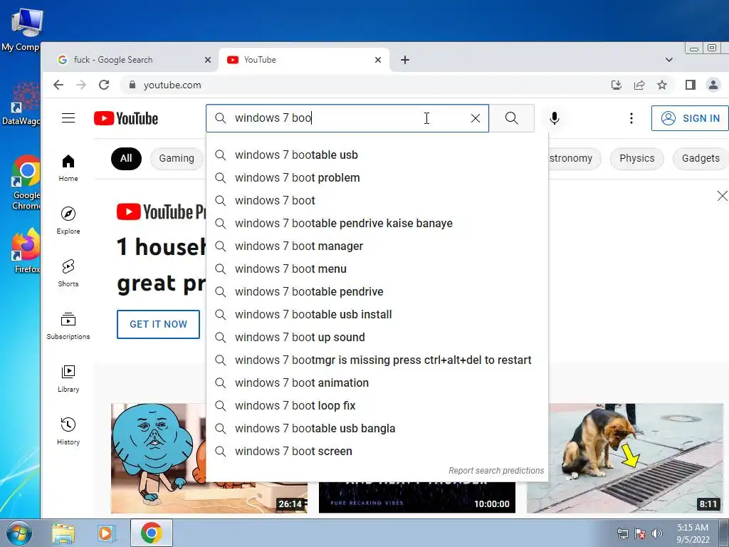Go back with the browser back arrow
Viewport: 729px width, 547px height.
(x=58, y=85)
